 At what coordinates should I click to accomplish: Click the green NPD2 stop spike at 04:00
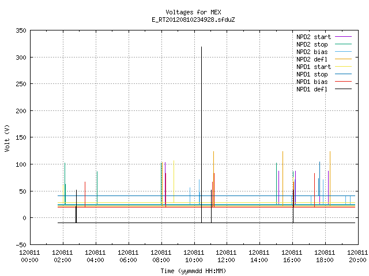97,188
